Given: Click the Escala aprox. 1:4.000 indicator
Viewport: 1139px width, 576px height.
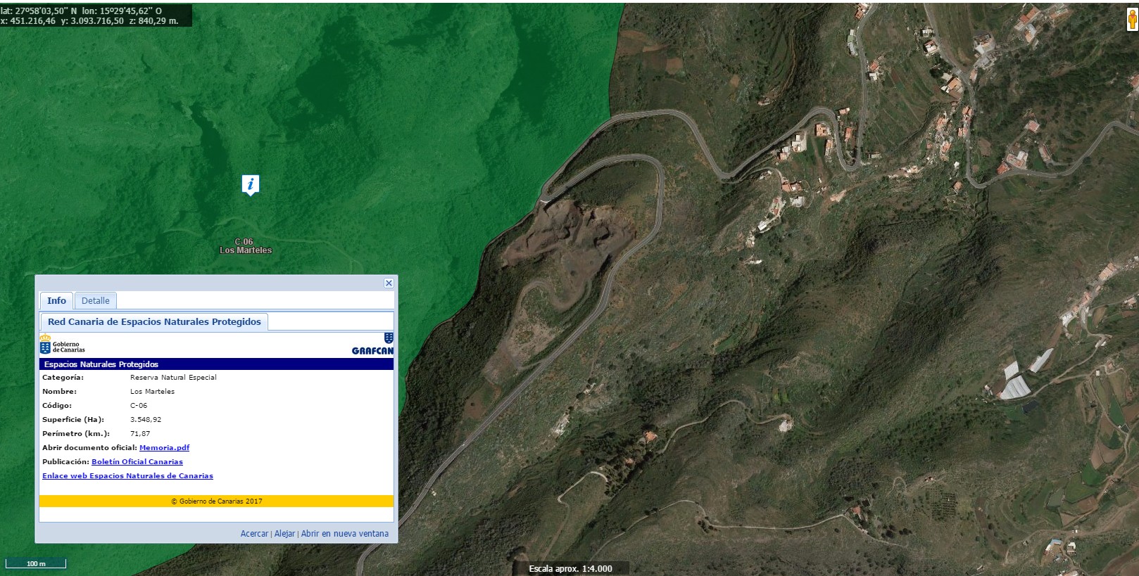Looking at the screenshot, I should [570, 568].
